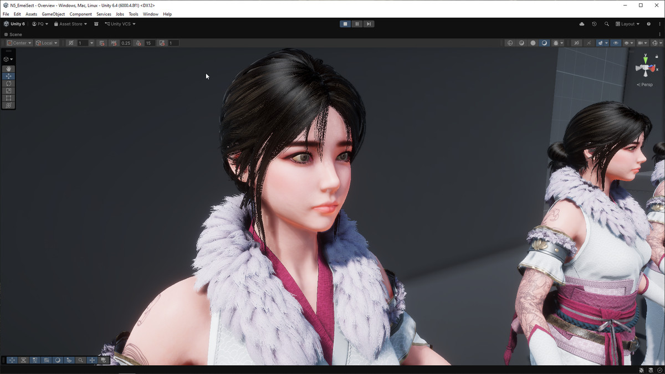The height and width of the screenshot is (374, 665).
Task: Open the Asset Store dropdown
Action: 70,24
